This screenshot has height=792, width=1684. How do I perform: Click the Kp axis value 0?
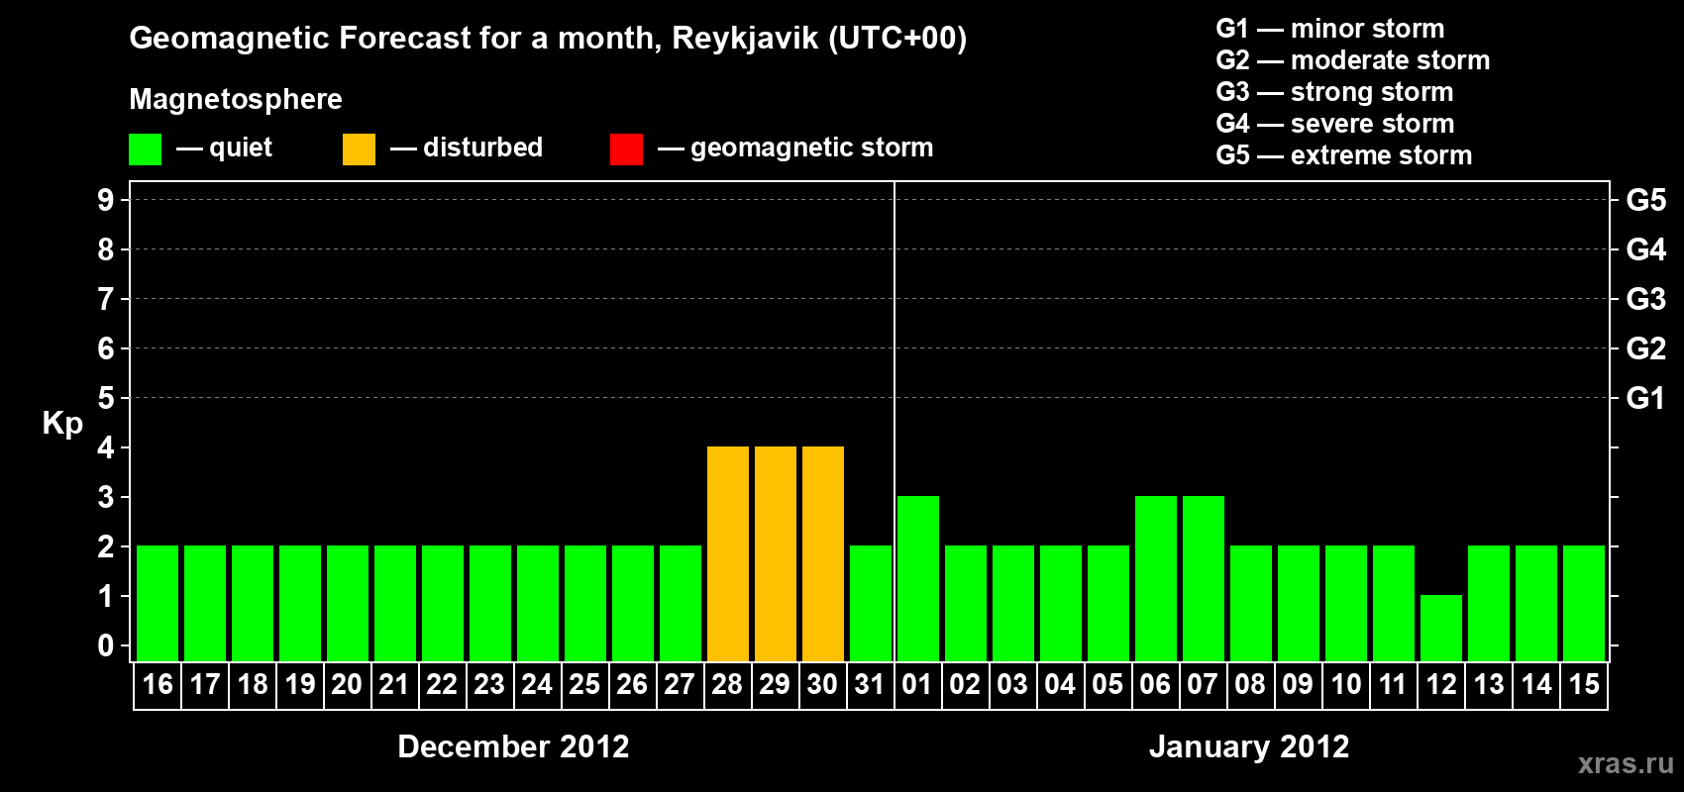click(x=106, y=645)
